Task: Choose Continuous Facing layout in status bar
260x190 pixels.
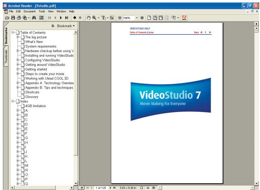Action: 154,188
